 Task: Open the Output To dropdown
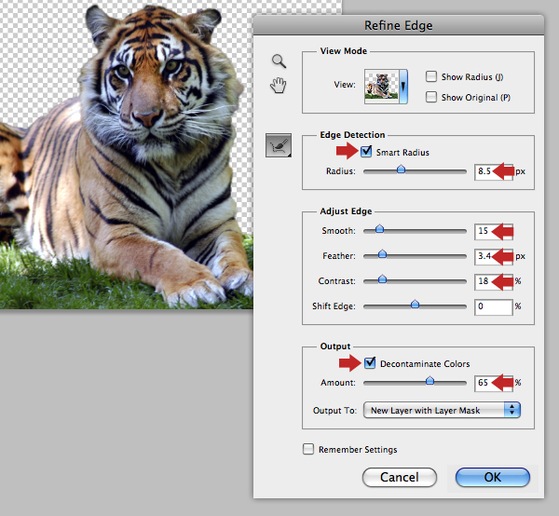click(x=442, y=410)
